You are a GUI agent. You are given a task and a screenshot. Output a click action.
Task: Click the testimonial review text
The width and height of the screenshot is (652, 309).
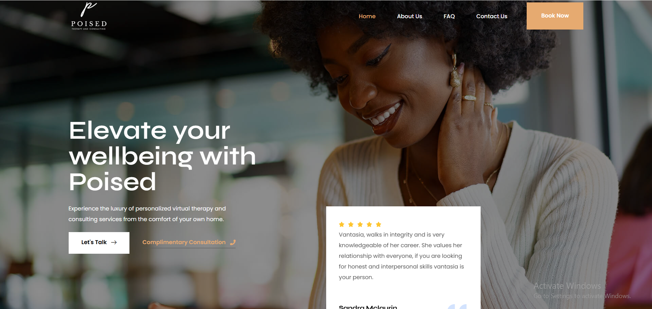(401, 256)
